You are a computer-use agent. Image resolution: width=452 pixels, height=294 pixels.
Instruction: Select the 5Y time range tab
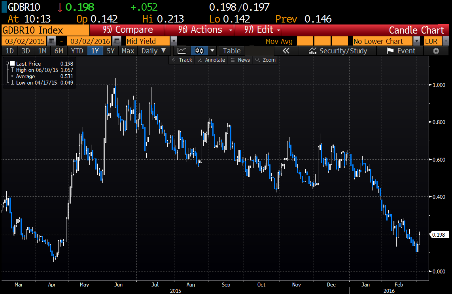click(111, 51)
